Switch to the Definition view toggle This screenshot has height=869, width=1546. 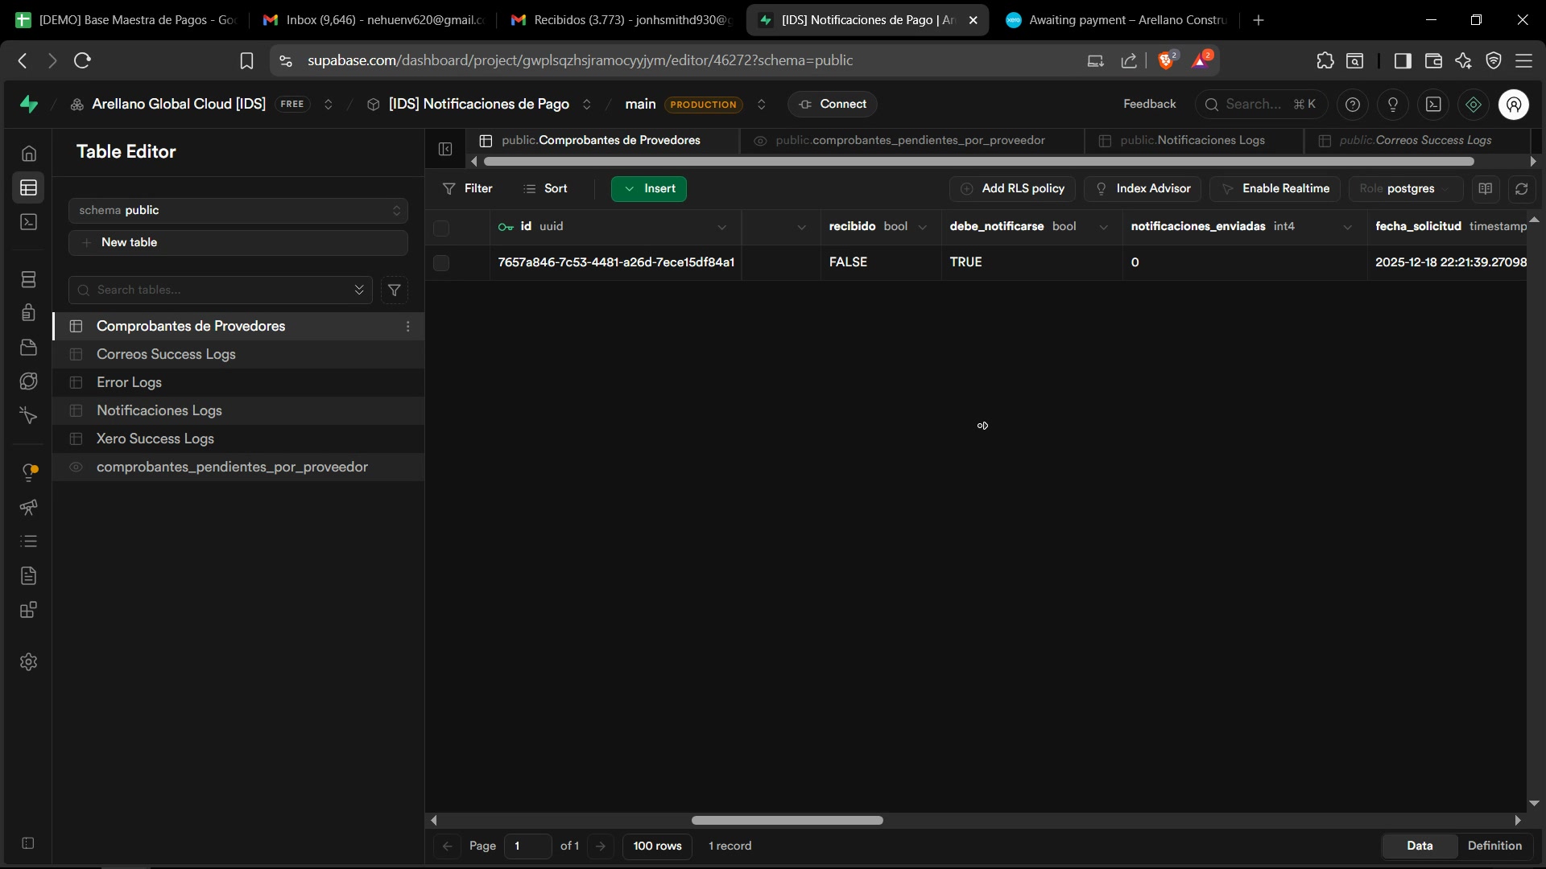pyautogui.click(x=1494, y=846)
